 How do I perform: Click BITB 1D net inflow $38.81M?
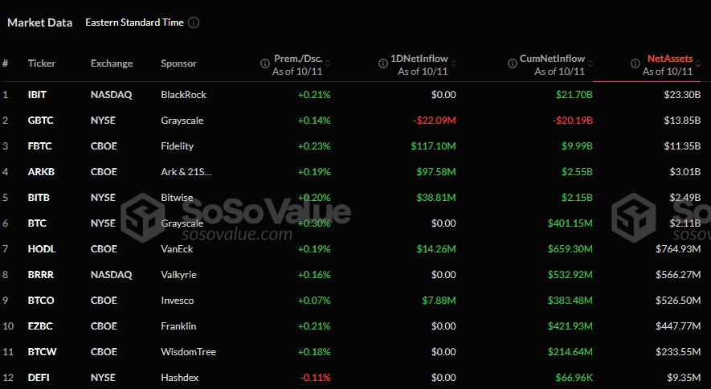435,198
